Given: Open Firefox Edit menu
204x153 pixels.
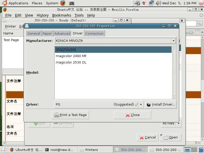Looking at the screenshot, I should point(18,15).
